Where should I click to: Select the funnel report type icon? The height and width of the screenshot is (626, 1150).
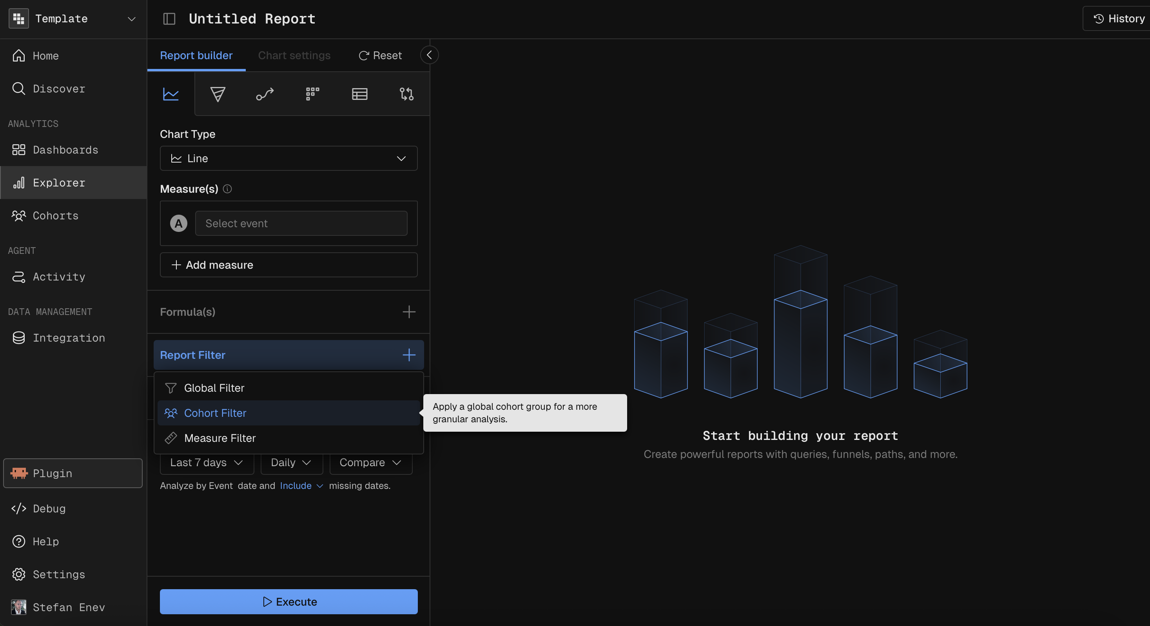[x=218, y=94]
